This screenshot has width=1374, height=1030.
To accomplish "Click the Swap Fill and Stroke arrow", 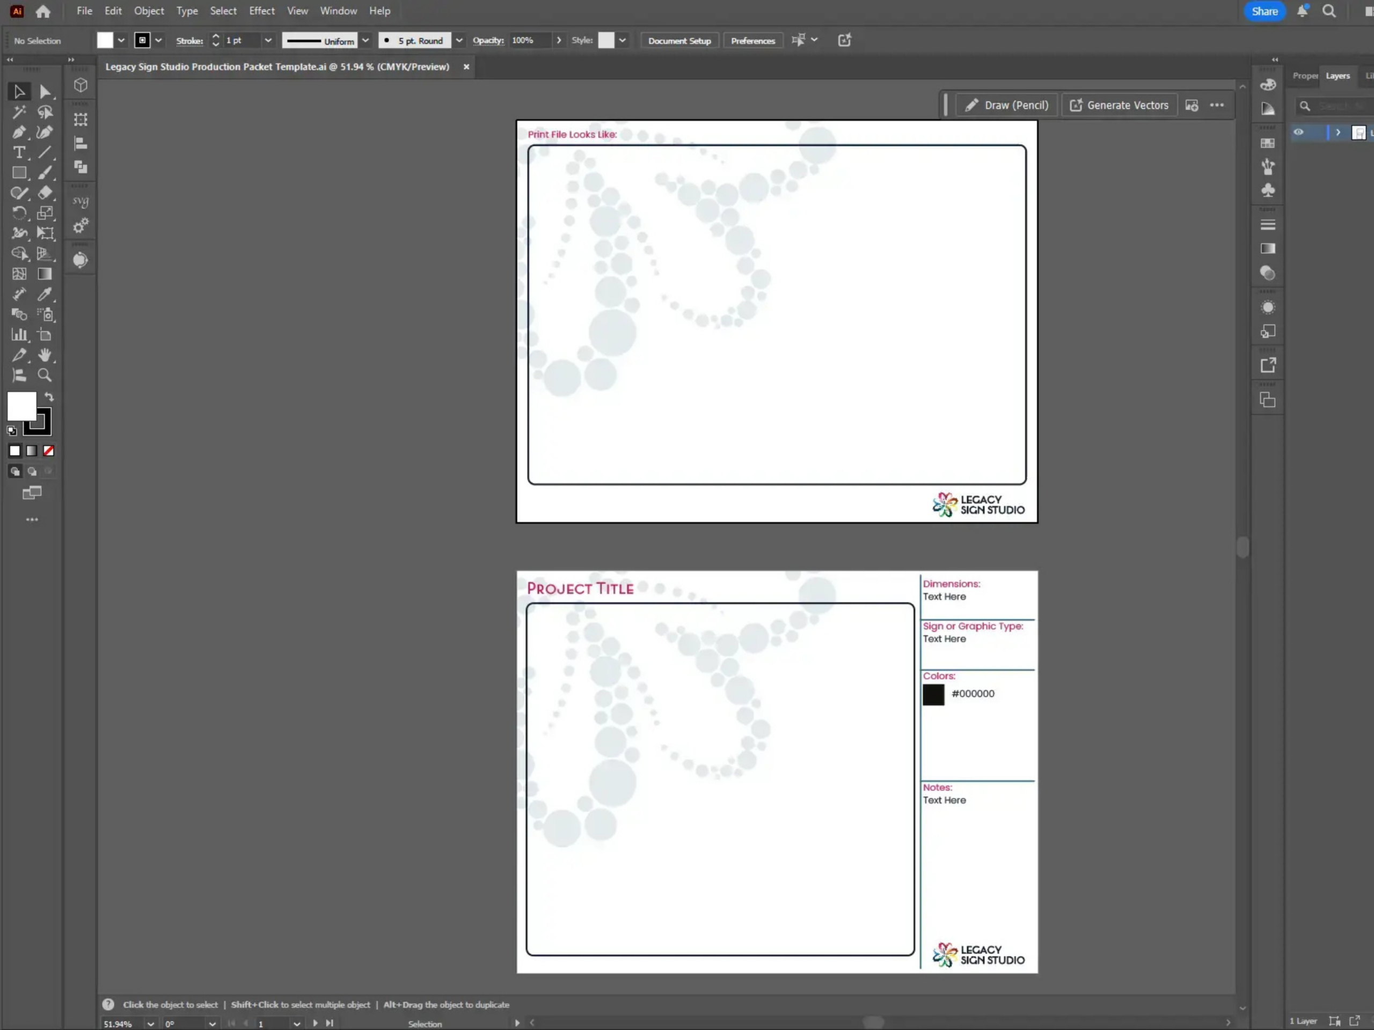I will coord(49,398).
